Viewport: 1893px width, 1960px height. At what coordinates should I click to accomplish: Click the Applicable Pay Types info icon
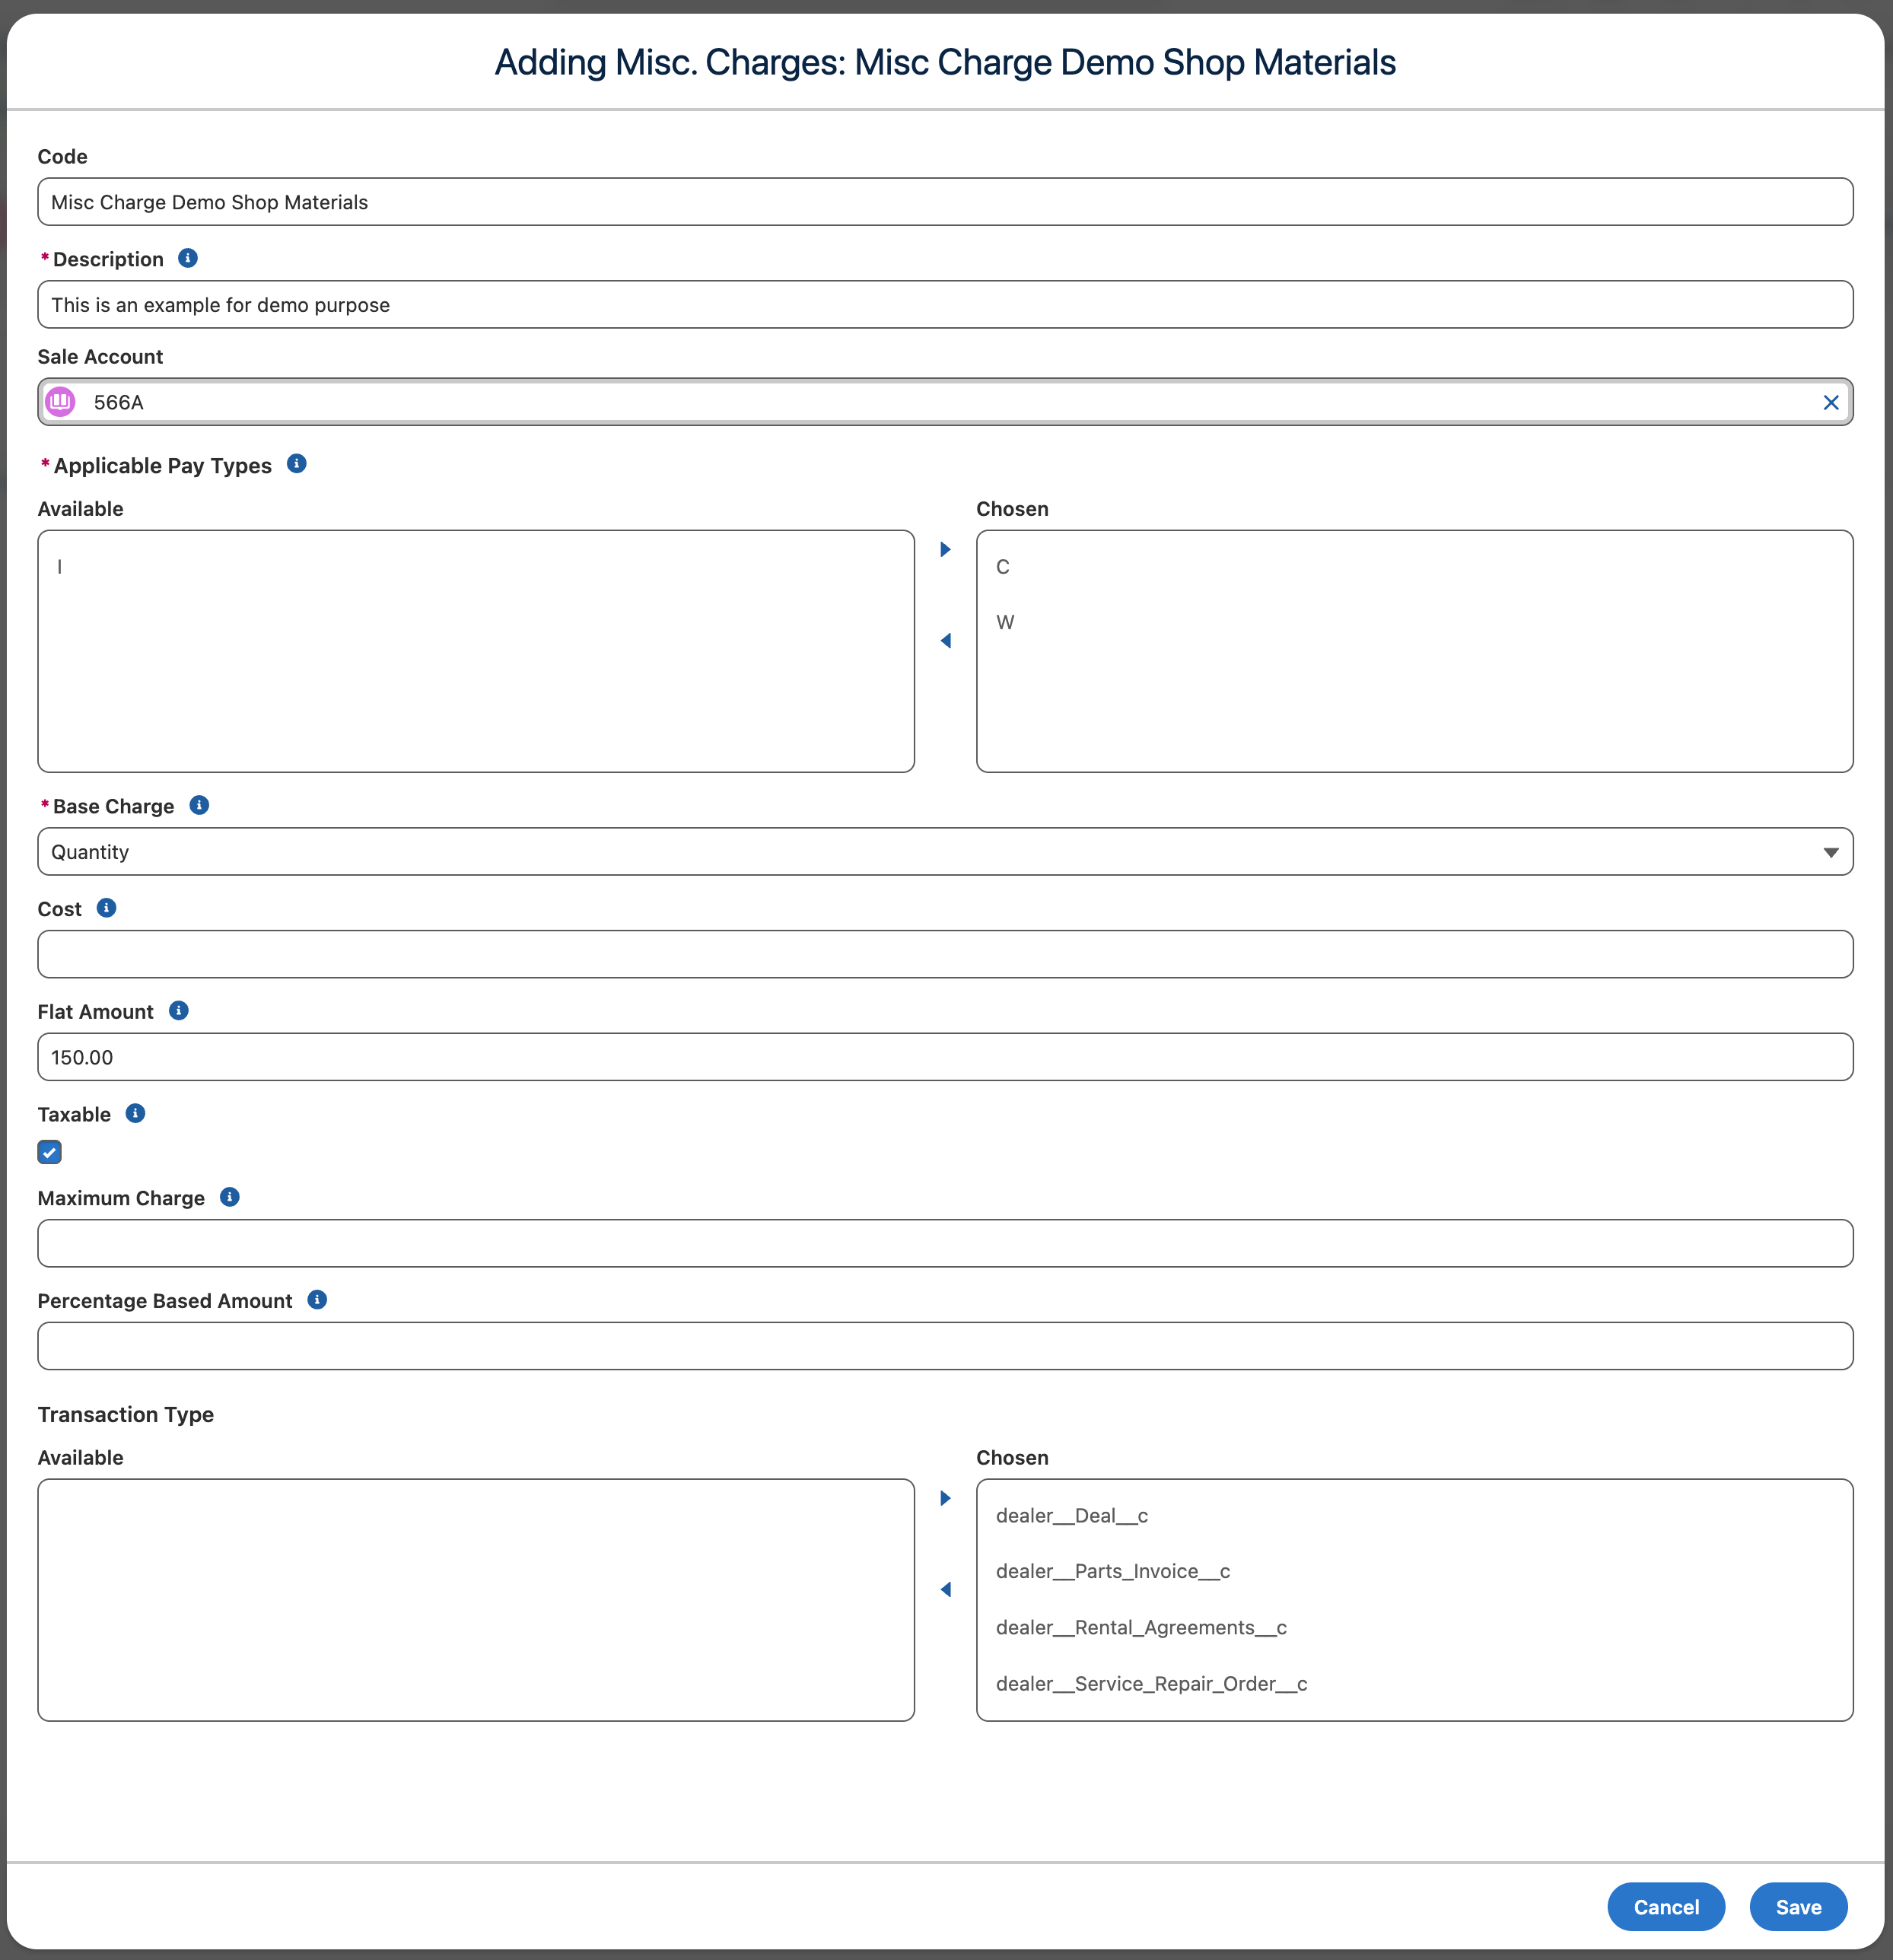click(297, 464)
